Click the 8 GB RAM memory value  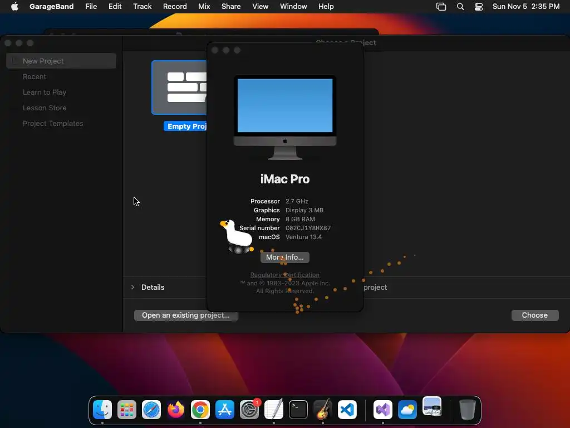[300, 219]
